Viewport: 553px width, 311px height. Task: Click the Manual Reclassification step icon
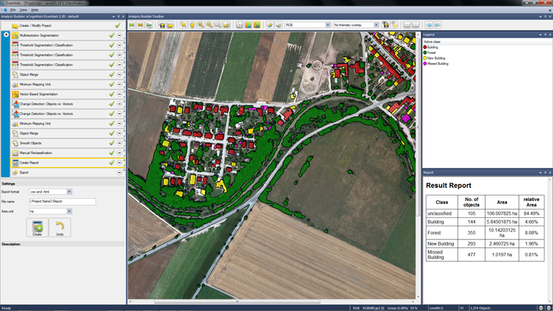pos(15,153)
